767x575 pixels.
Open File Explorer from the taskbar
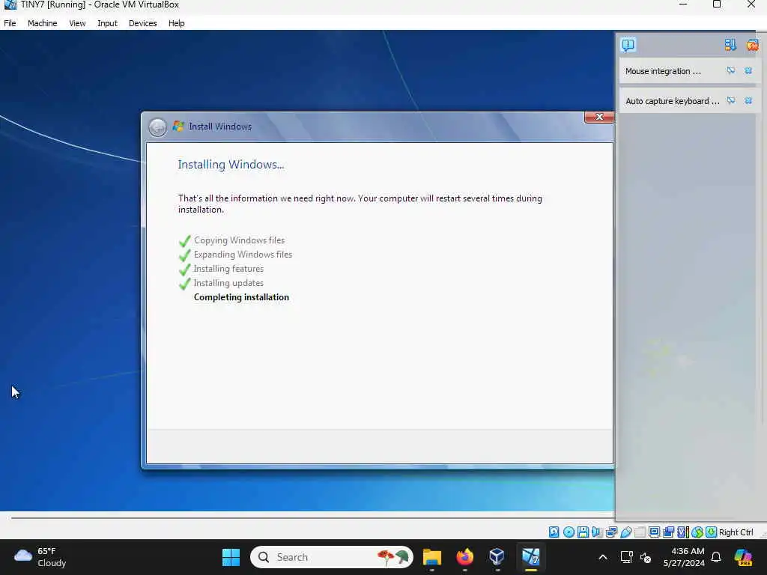(x=432, y=557)
